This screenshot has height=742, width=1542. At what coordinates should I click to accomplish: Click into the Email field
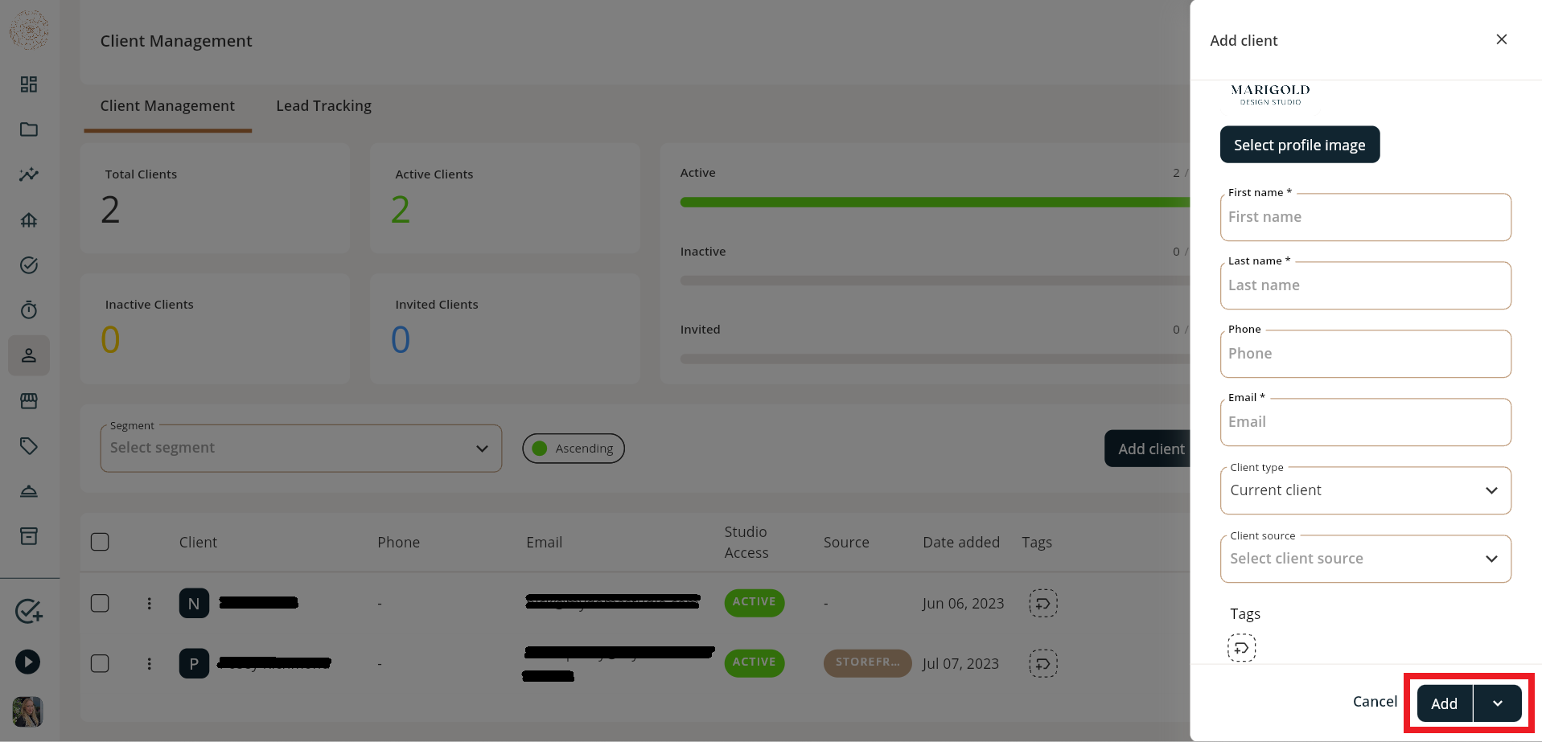1365,422
